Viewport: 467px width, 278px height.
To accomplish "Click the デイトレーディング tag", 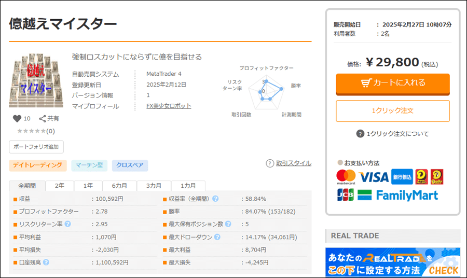I will (38, 165).
